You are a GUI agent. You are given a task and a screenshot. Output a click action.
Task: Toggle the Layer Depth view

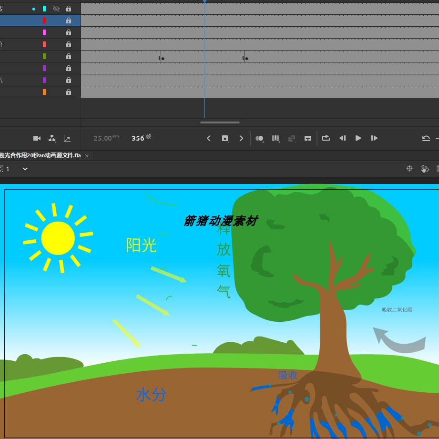67,138
